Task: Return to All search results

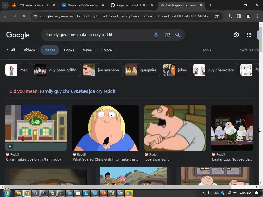Action: coord(11,50)
